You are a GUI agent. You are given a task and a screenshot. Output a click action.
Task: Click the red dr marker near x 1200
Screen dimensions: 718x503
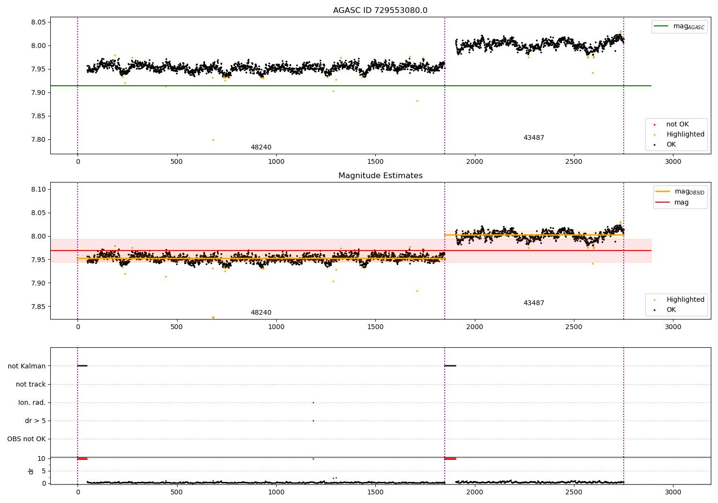click(313, 458)
